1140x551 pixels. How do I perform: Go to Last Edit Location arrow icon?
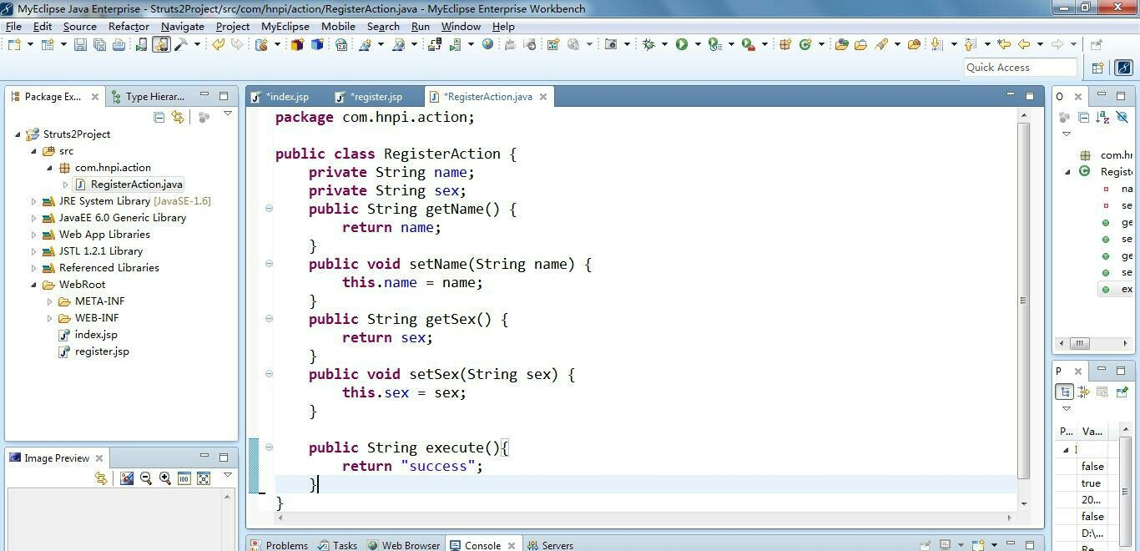coord(1004,44)
